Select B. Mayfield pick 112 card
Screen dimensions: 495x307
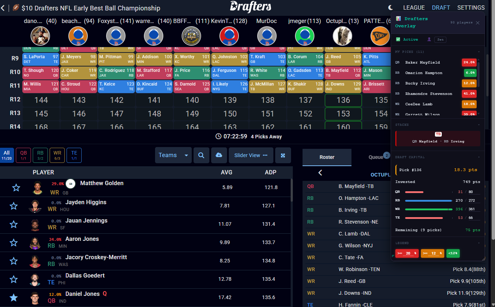[343, 73]
